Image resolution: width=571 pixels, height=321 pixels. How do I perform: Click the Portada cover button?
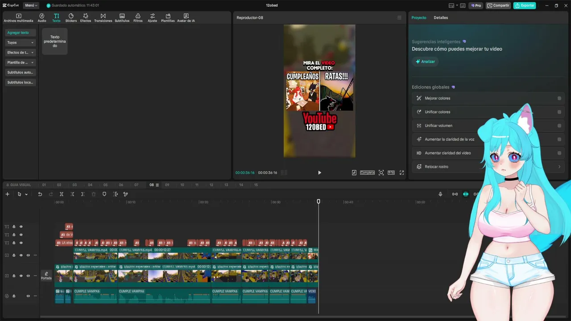pyautogui.click(x=46, y=276)
